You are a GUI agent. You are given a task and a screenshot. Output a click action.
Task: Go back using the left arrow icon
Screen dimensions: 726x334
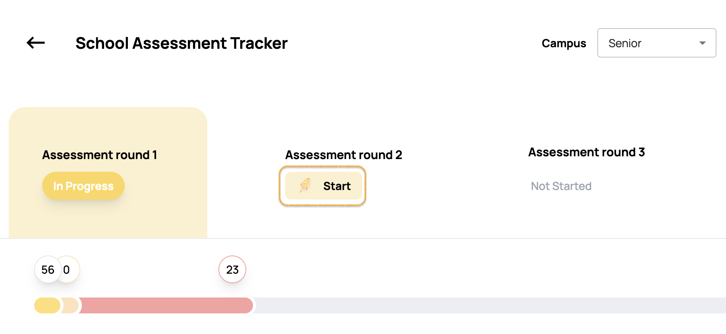(x=36, y=43)
